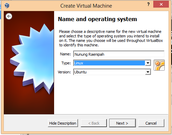Image resolution: width=172 pixels, height=135 pixels.
Task: Close the Create Virtual Machine dialog
Action: (x=161, y=4)
